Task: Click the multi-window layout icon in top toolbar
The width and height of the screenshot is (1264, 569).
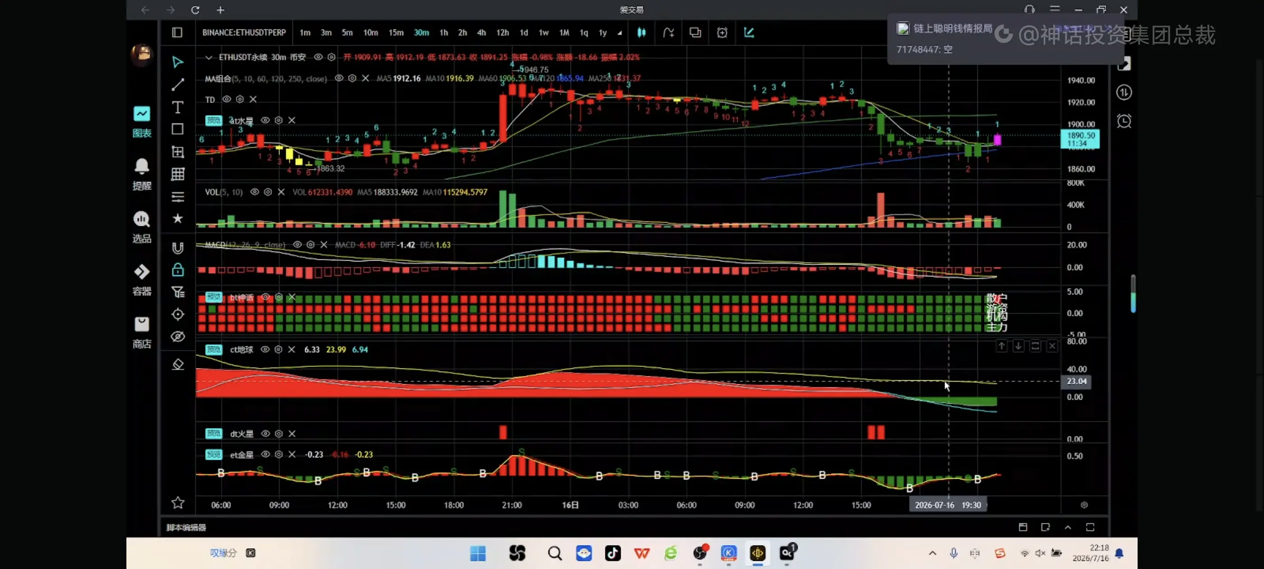Action: 695,33
